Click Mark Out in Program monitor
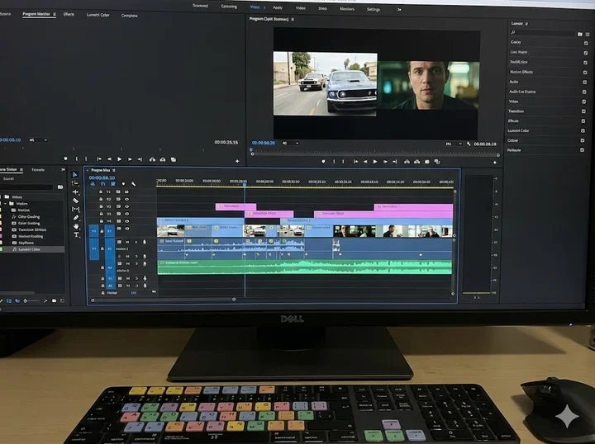 (x=343, y=162)
